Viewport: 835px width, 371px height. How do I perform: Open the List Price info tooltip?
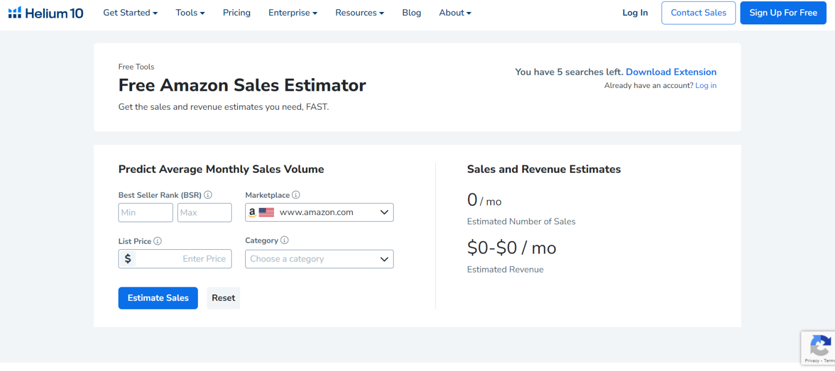[x=157, y=241]
